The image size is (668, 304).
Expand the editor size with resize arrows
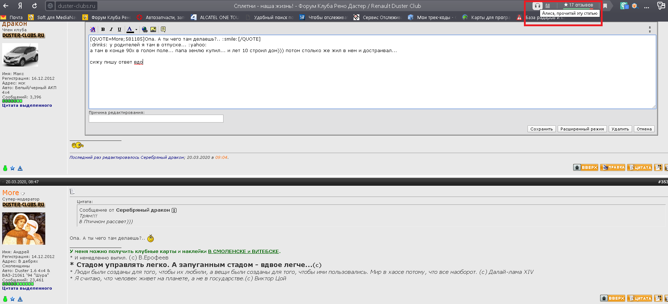[x=650, y=29]
